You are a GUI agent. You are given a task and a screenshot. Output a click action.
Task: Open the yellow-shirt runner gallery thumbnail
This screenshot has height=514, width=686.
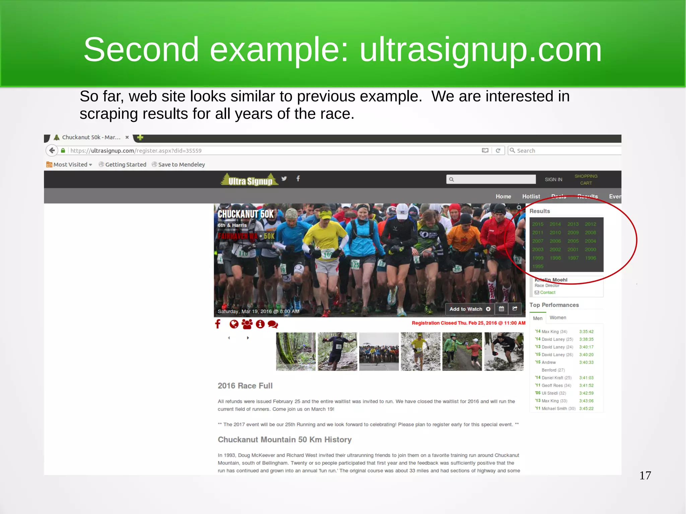420,351
